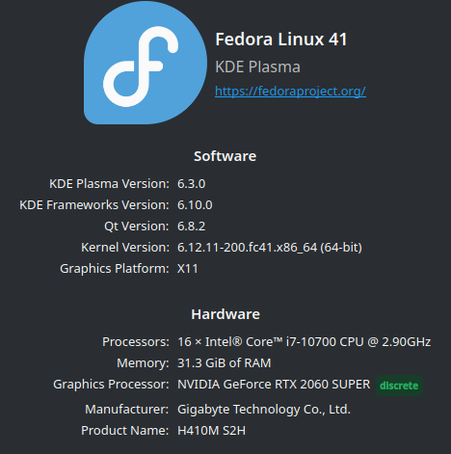Click the Graphics Processor label
451x454 pixels.
[x=111, y=385]
